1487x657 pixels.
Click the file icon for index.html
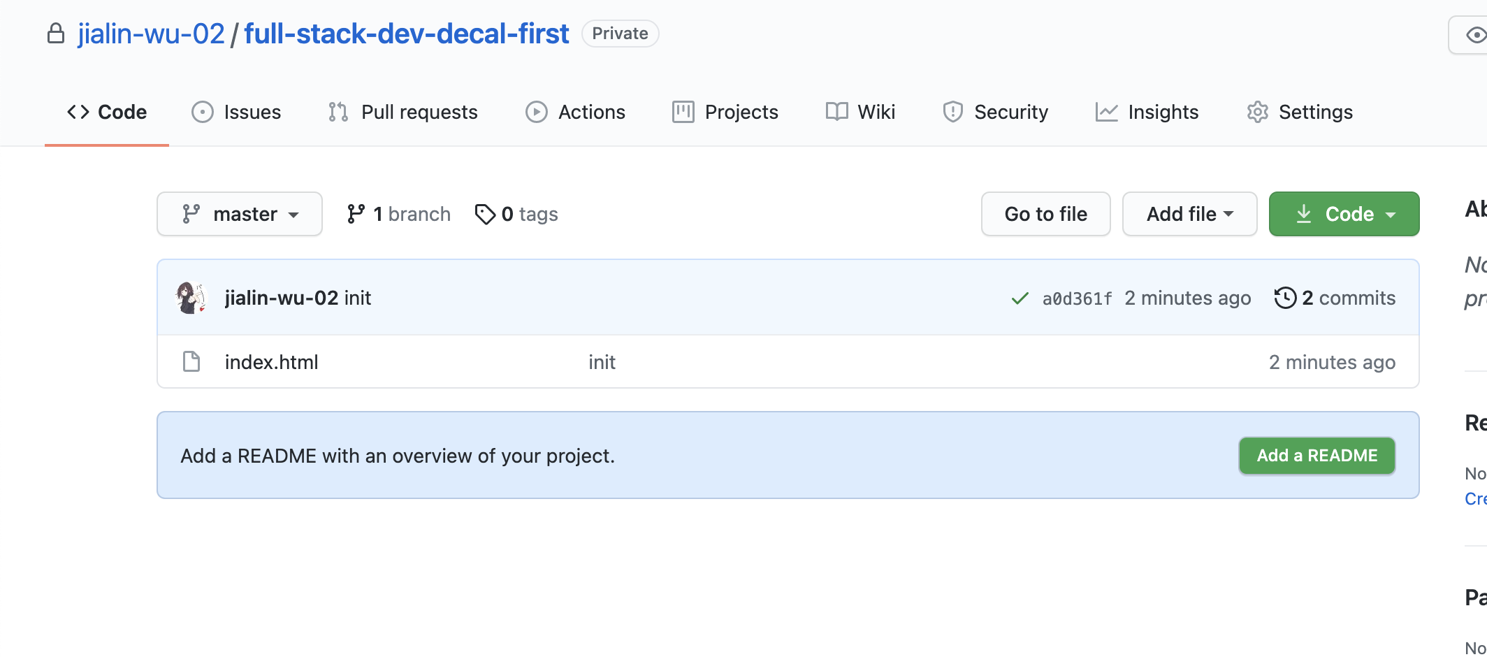click(x=191, y=361)
